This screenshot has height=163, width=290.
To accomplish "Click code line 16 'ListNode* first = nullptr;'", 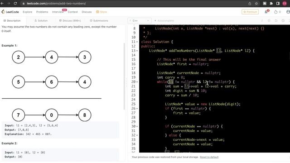I will click(183, 64).
